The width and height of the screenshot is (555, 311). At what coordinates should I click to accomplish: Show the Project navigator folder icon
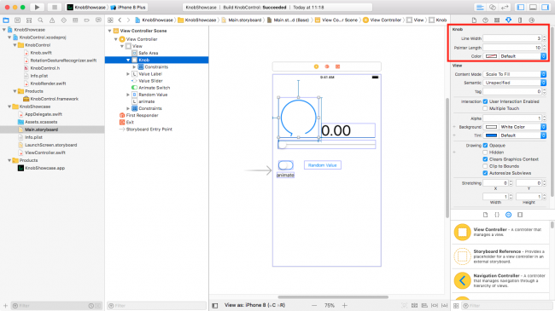[6, 20]
